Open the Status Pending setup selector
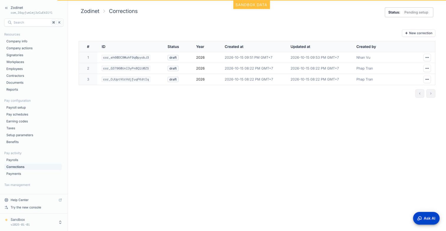Screen dimensions: 446x231 tap(409, 12)
